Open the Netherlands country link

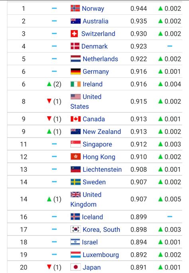tap(100, 59)
